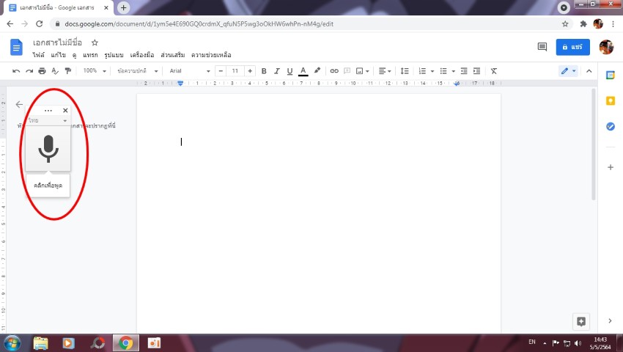
Task: Add a comment from toolbar icon
Action: tap(347, 71)
